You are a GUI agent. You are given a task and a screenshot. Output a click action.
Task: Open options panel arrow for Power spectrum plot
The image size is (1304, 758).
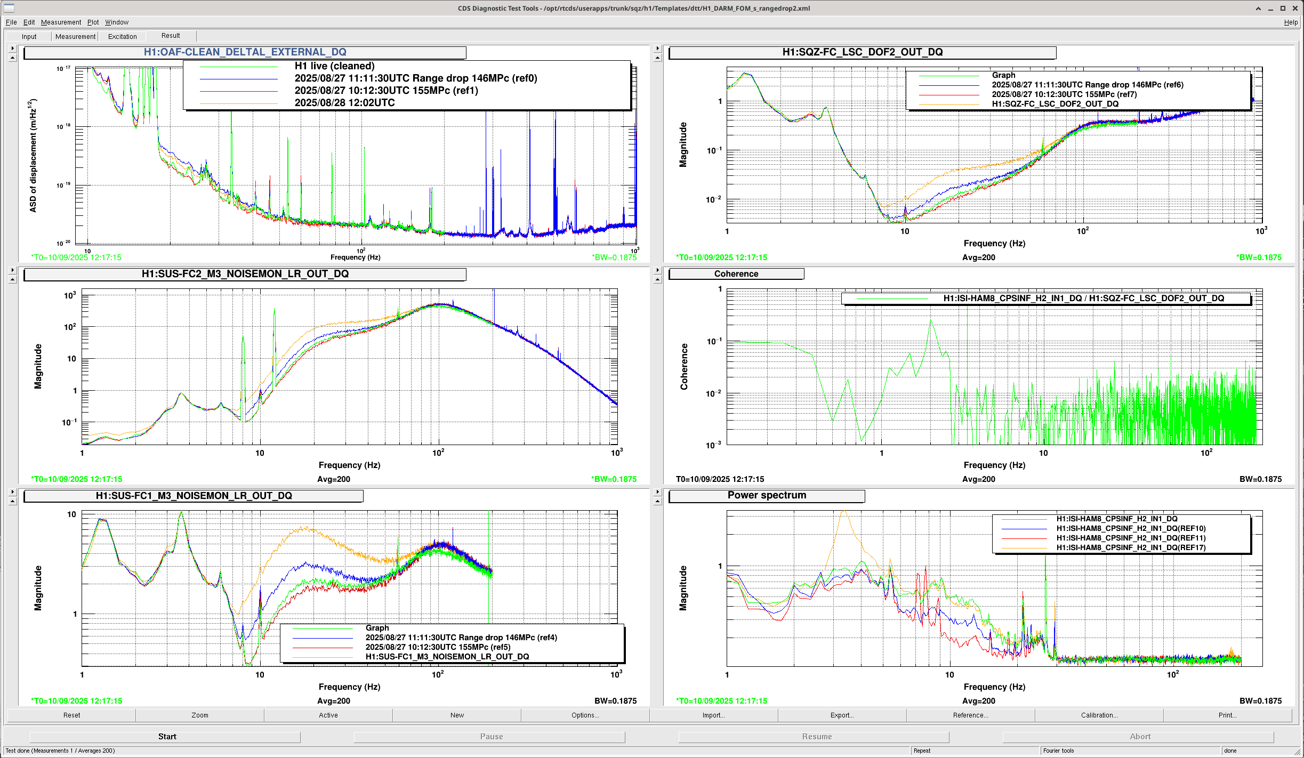(x=657, y=492)
